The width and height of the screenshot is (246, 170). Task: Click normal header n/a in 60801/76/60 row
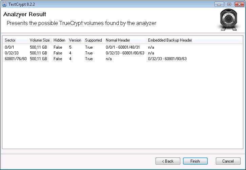109,59
